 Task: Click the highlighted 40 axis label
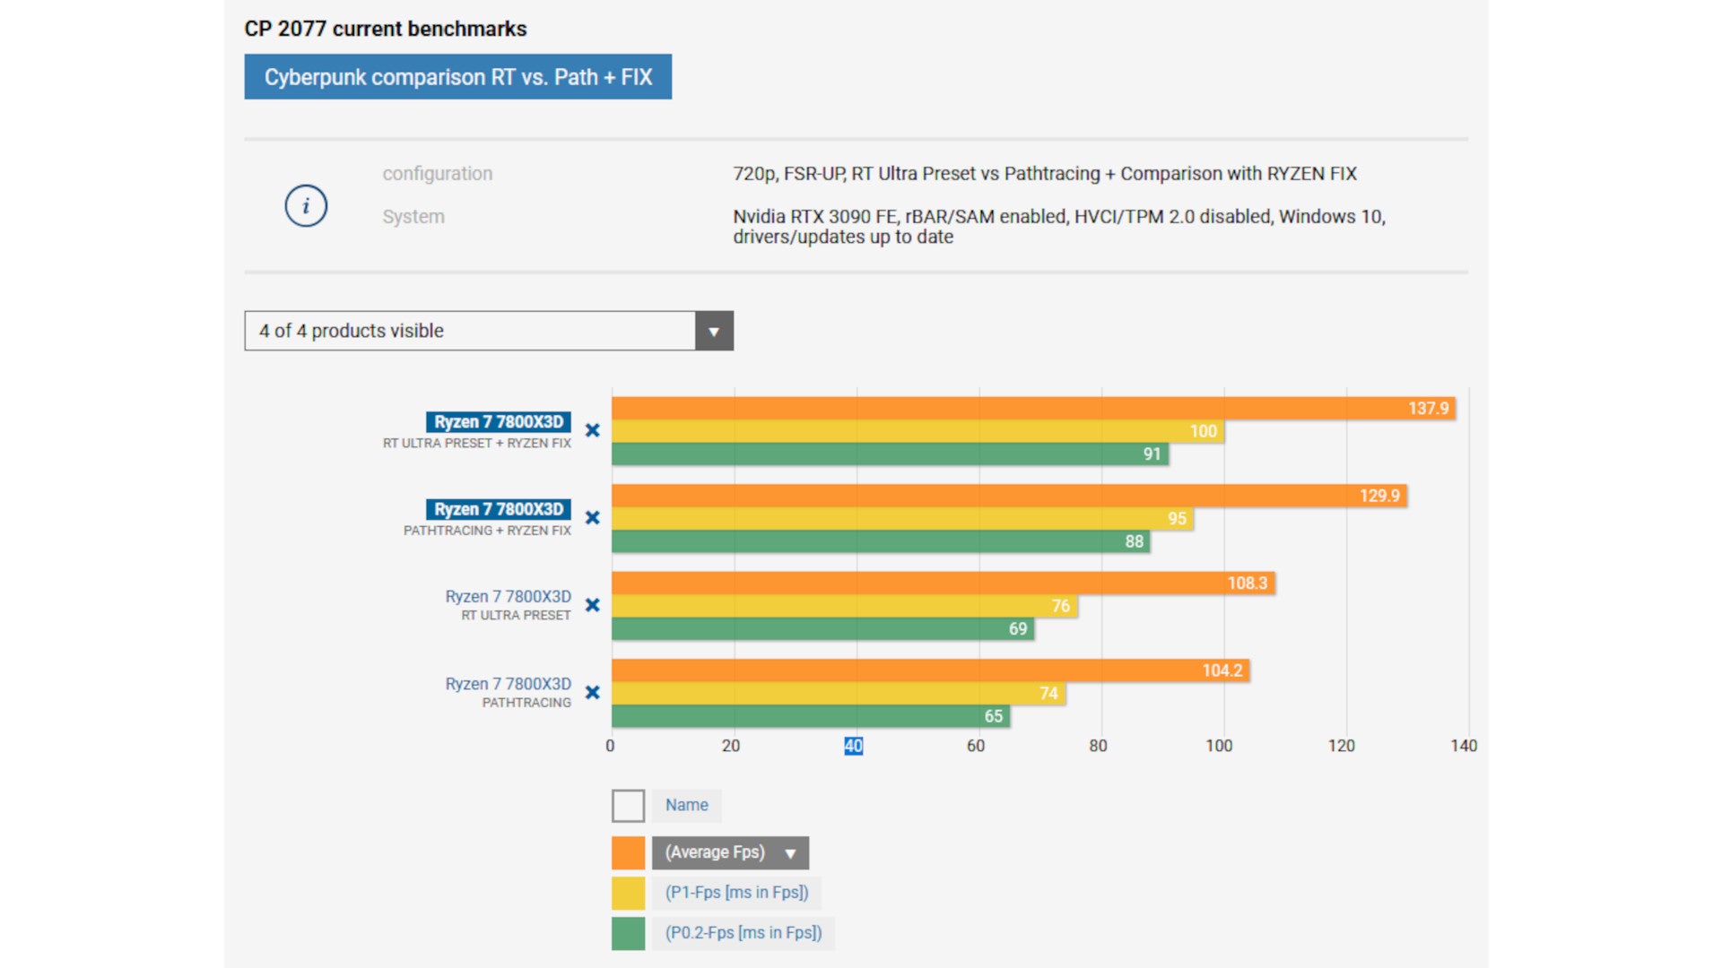pyautogui.click(x=853, y=746)
